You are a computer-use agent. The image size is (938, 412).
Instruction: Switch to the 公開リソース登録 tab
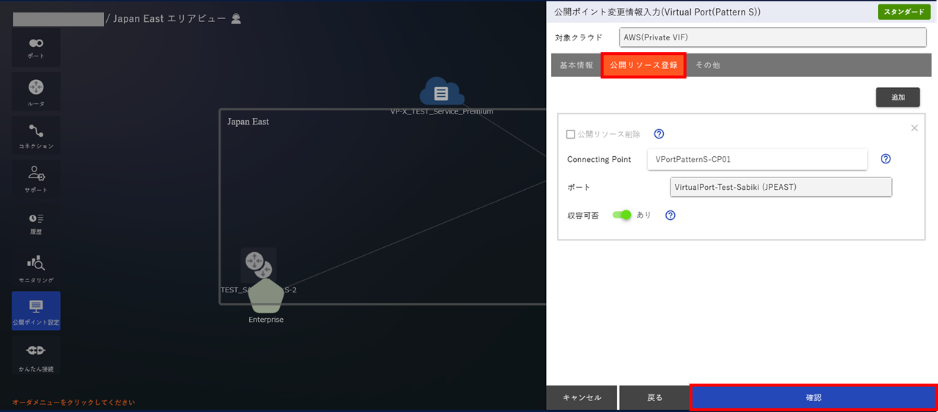[x=643, y=65]
